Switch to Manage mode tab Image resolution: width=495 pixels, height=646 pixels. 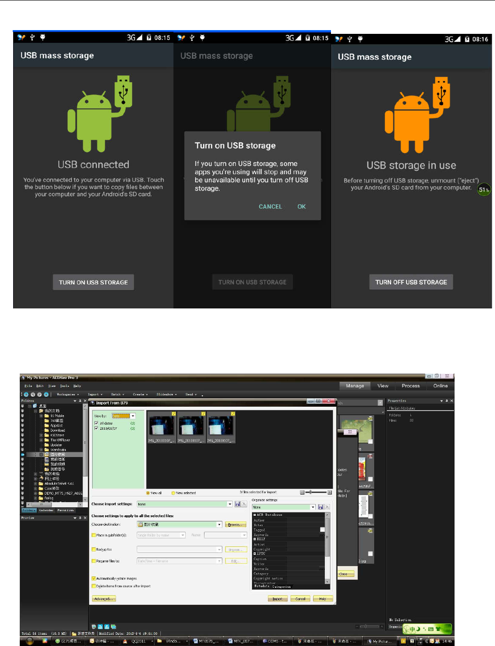355,386
